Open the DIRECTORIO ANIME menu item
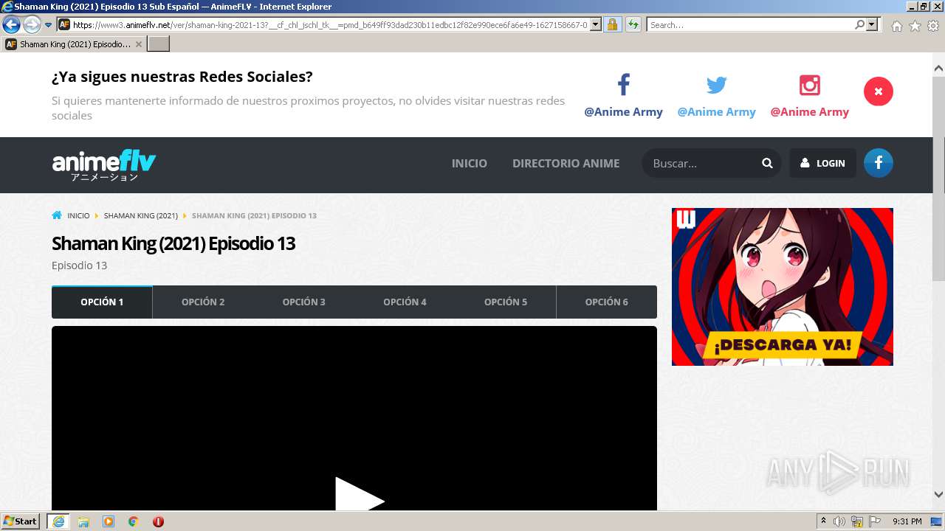 (566, 164)
